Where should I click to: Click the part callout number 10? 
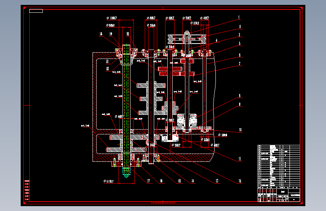point(240,130)
